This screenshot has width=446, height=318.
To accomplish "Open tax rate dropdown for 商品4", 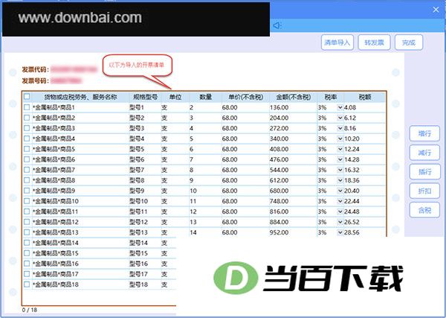I will tap(340, 139).
